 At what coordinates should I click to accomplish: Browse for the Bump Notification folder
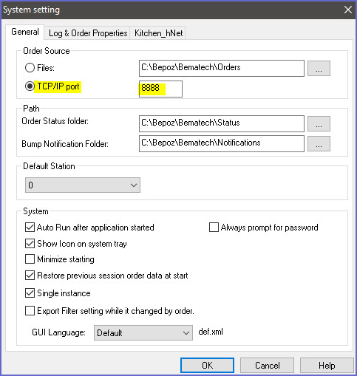(x=319, y=144)
